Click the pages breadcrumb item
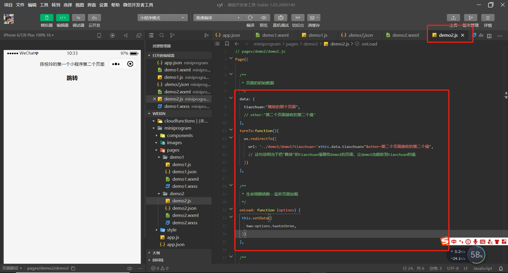 pyautogui.click(x=292, y=44)
